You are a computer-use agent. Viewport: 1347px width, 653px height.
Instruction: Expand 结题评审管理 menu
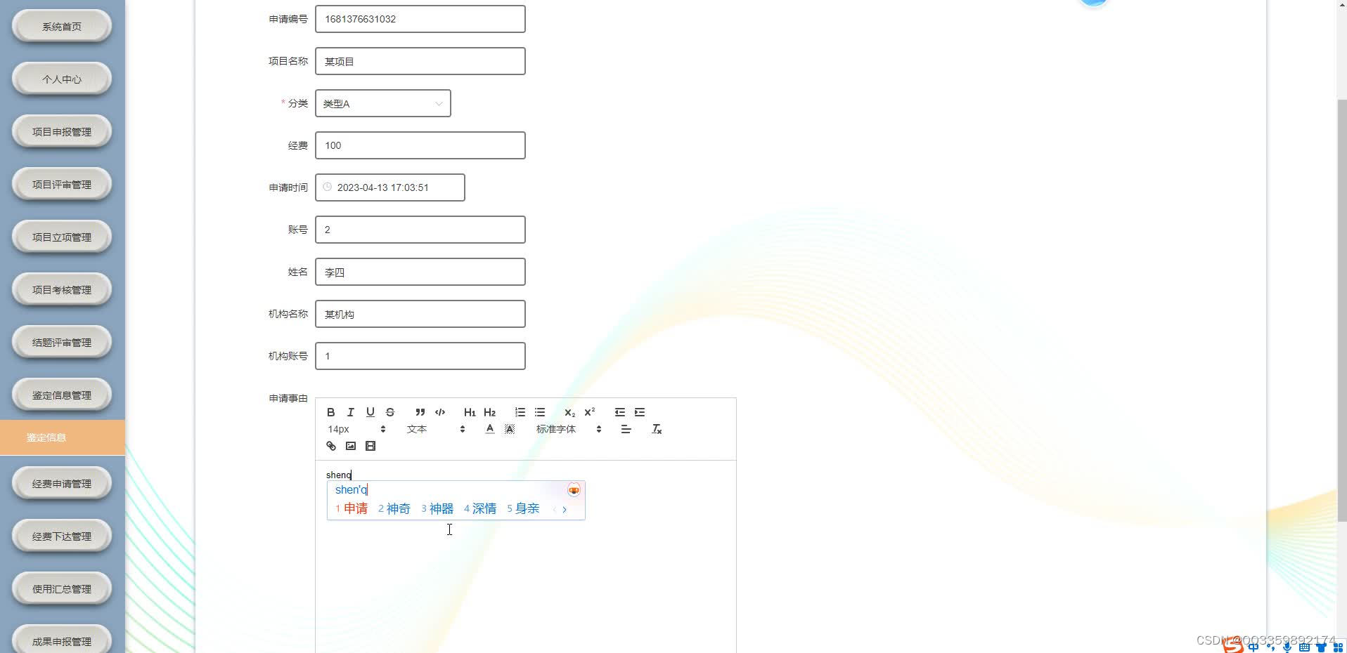click(x=62, y=343)
